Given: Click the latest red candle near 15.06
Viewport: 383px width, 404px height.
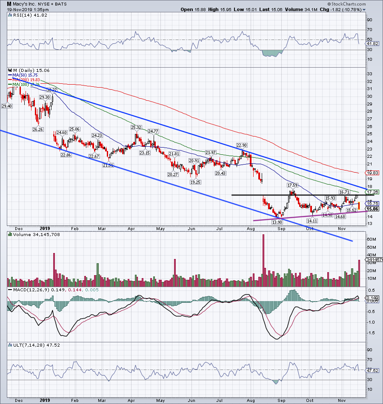Looking at the screenshot, I should [359, 205].
